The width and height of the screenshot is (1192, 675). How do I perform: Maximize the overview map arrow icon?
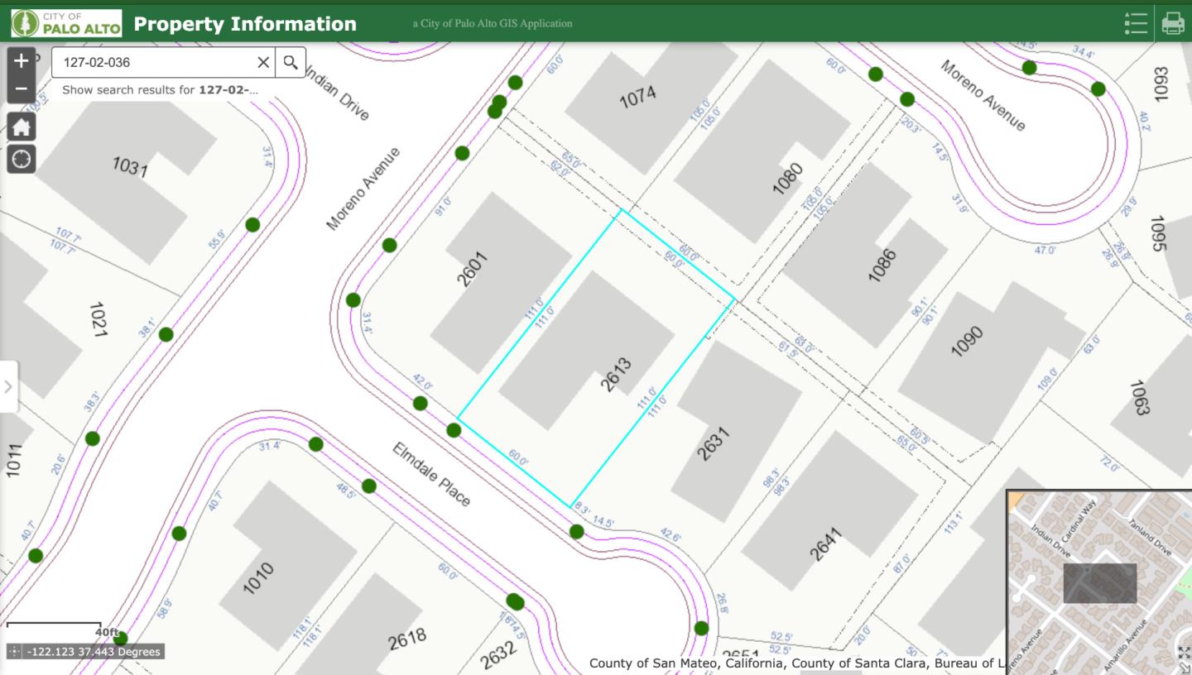(1184, 653)
